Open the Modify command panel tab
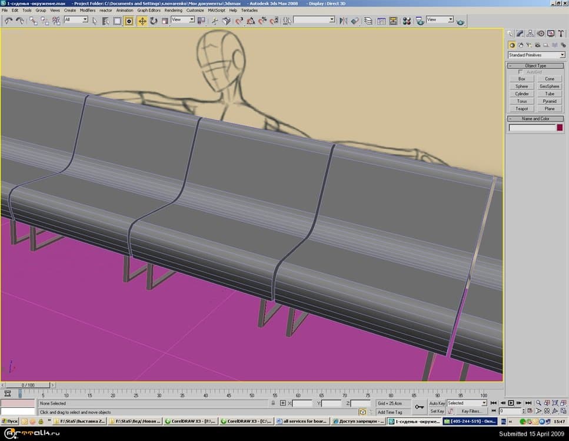This screenshot has width=569, height=441. (x=521, y=34)
